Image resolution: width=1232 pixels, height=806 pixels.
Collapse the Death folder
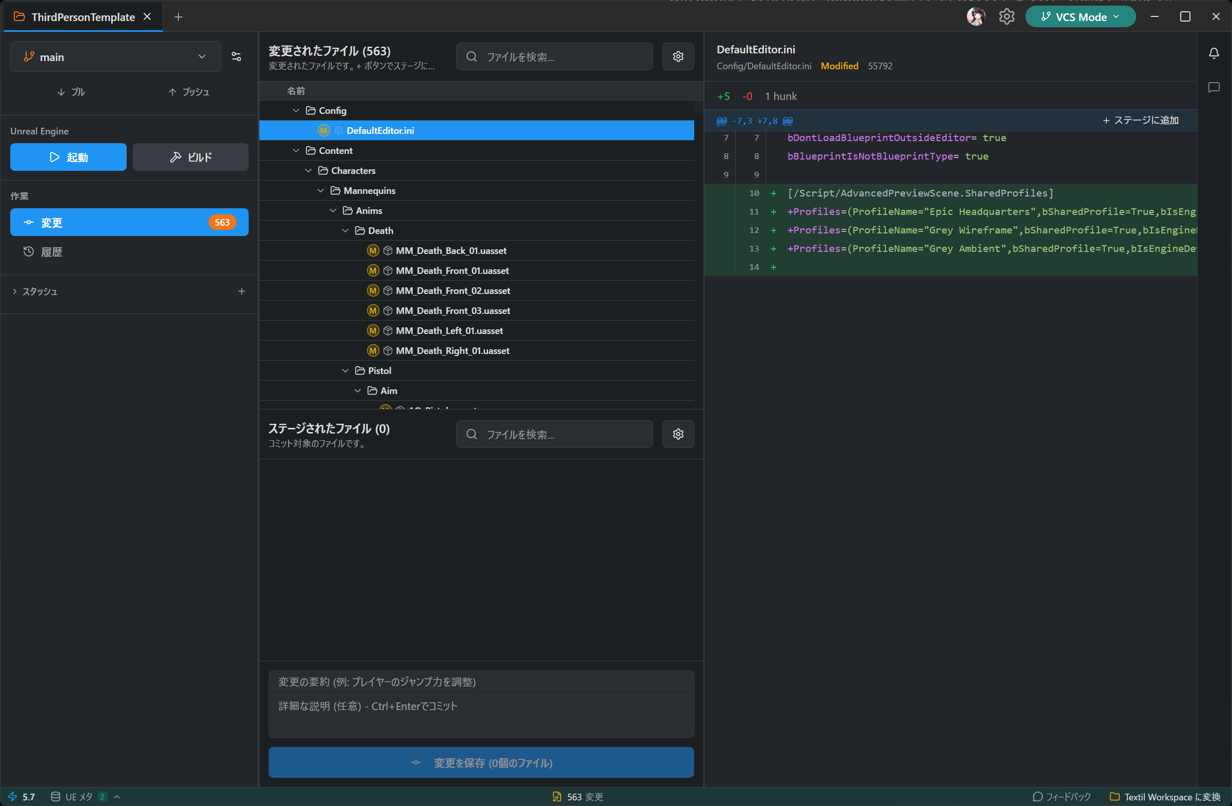(x=345, y=230)
